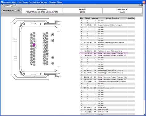Select pin 43 in the connector diagram
The image size is (146, 116).
coord(47,56)
